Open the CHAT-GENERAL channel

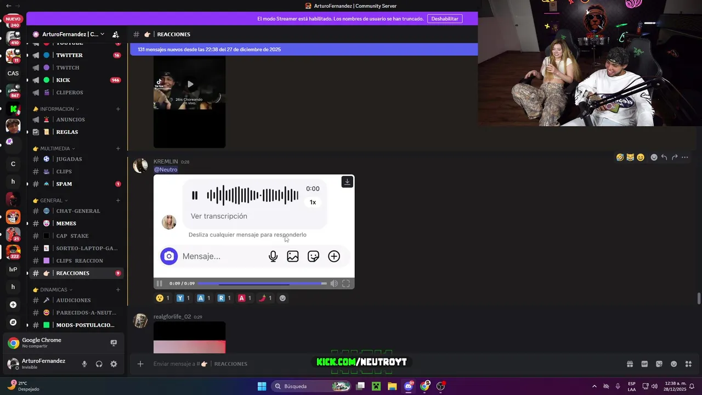[x=77, y=211]
